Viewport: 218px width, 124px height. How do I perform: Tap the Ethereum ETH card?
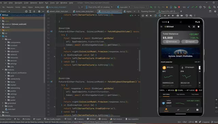188,76
